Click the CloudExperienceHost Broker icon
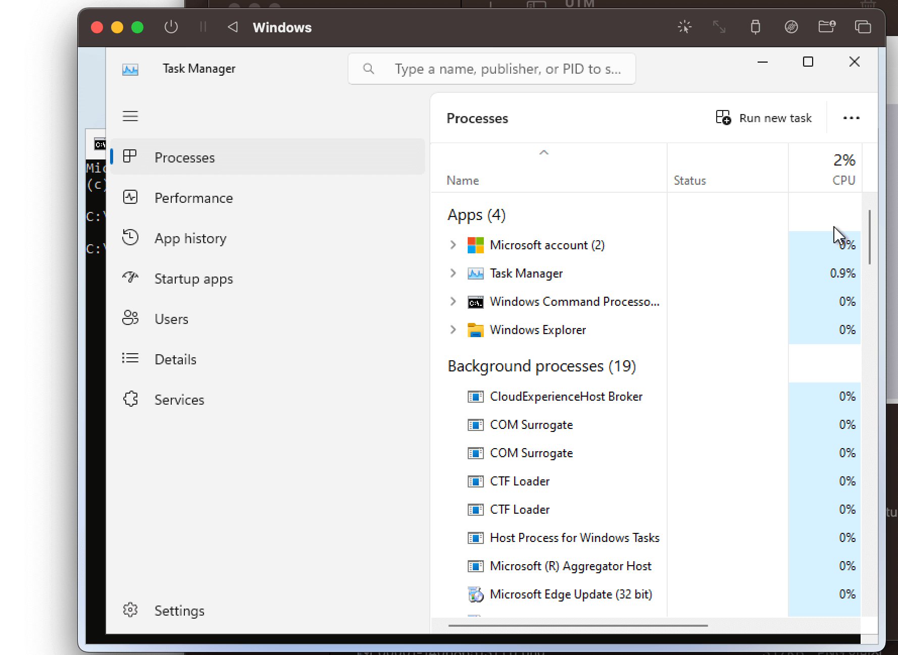This screenshot has height=655, width=898. click(476, 397)
